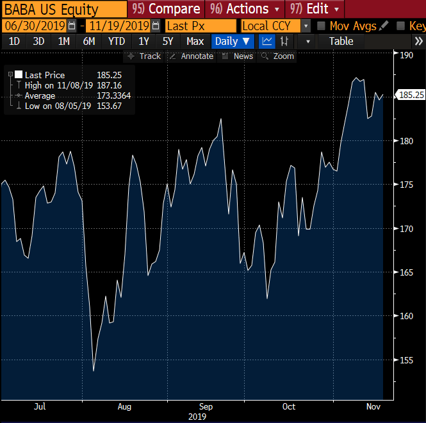Viewport: 426px width, 423px height.
Task: Show News on the chart
Action: pos(238,56)
